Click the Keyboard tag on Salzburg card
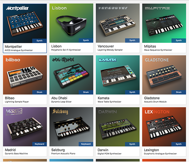Screen dimensions: 189x162 [x=86, y=144]
